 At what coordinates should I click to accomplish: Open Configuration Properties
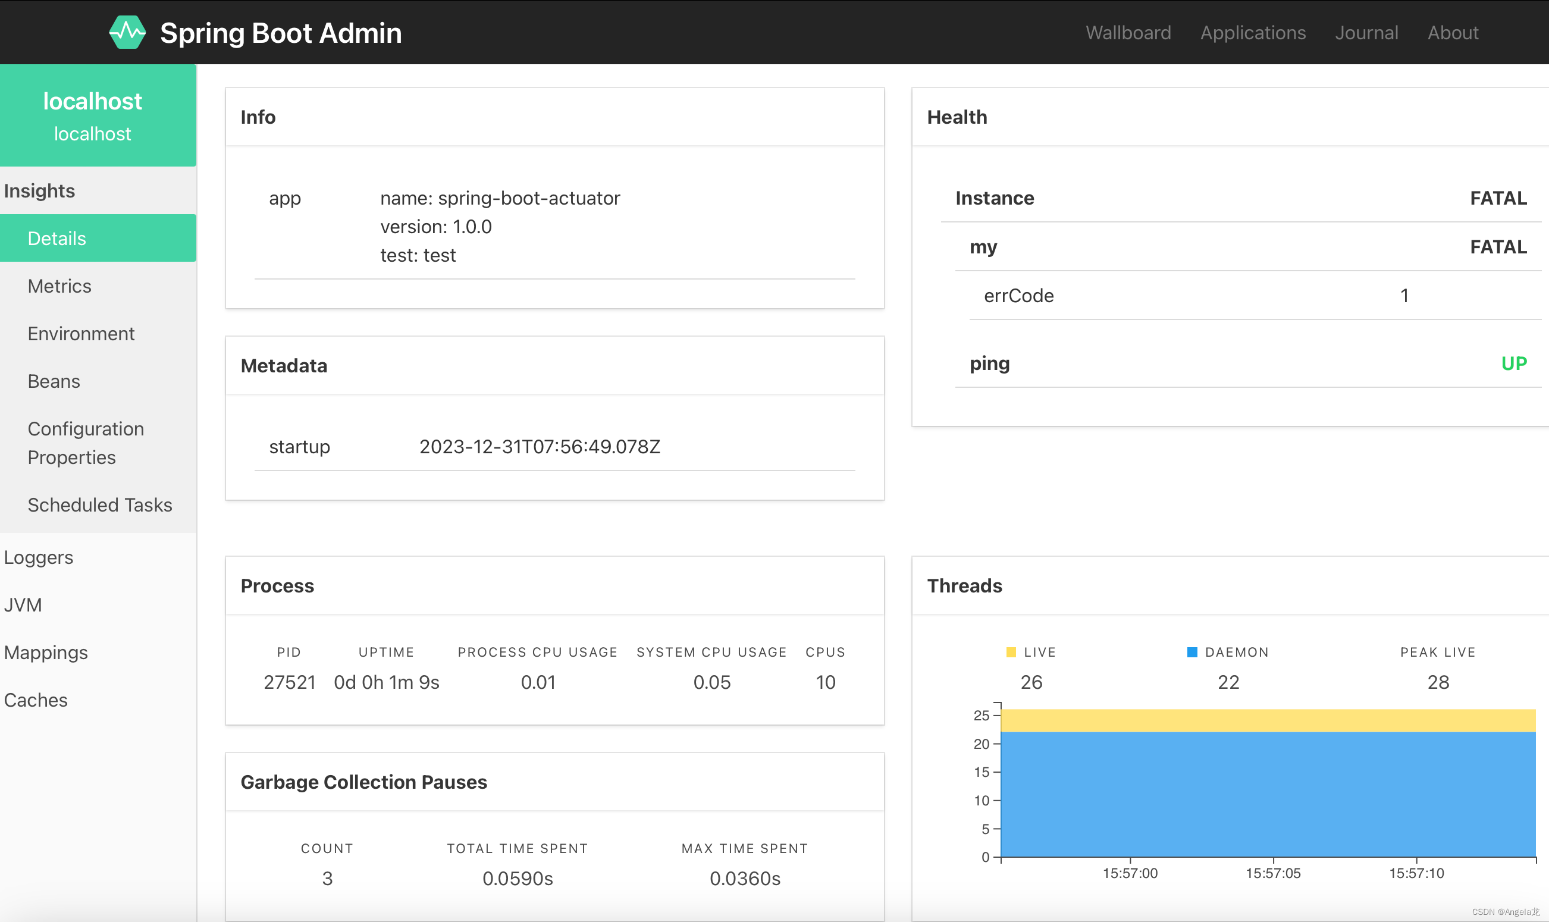85,443
